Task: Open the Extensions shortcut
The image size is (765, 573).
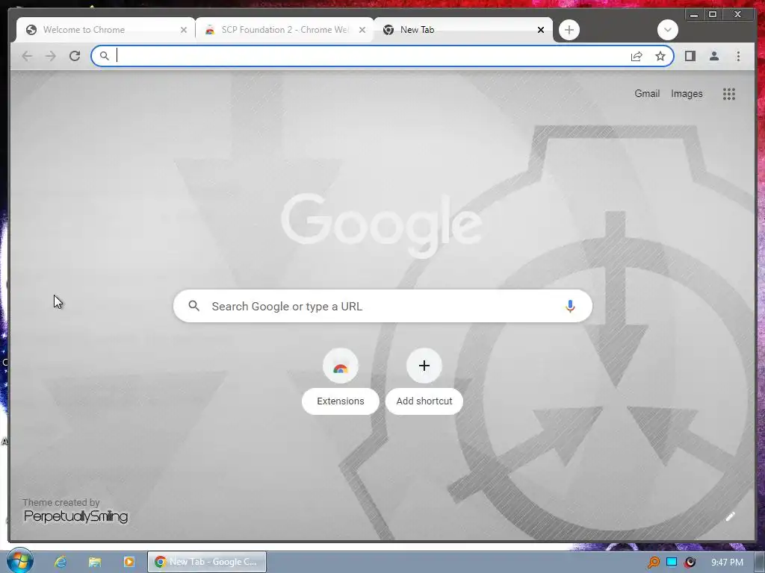Action: (341, 381)
